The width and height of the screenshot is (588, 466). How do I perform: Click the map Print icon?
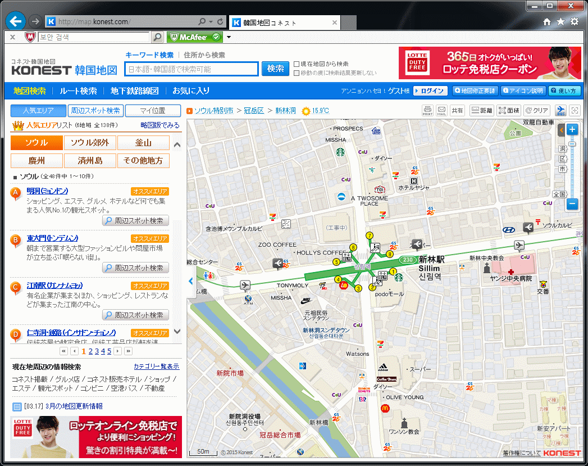427,111
